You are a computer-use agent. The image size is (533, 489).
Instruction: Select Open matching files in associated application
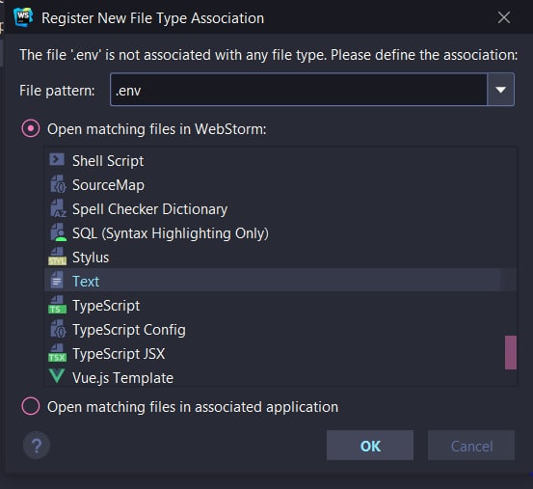(x=31, y=406)
